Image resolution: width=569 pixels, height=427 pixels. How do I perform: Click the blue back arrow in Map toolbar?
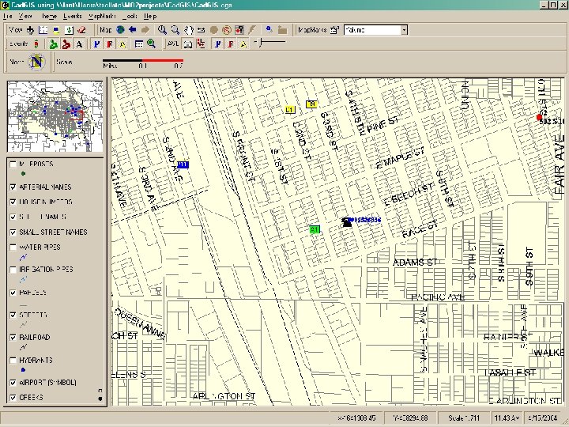133,30
